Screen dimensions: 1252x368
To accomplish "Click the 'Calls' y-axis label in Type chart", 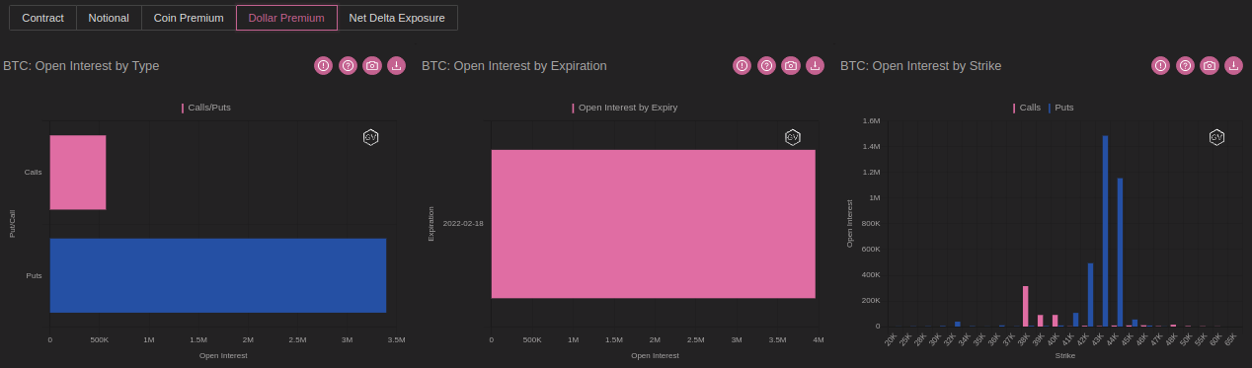I will click(33, 172).
